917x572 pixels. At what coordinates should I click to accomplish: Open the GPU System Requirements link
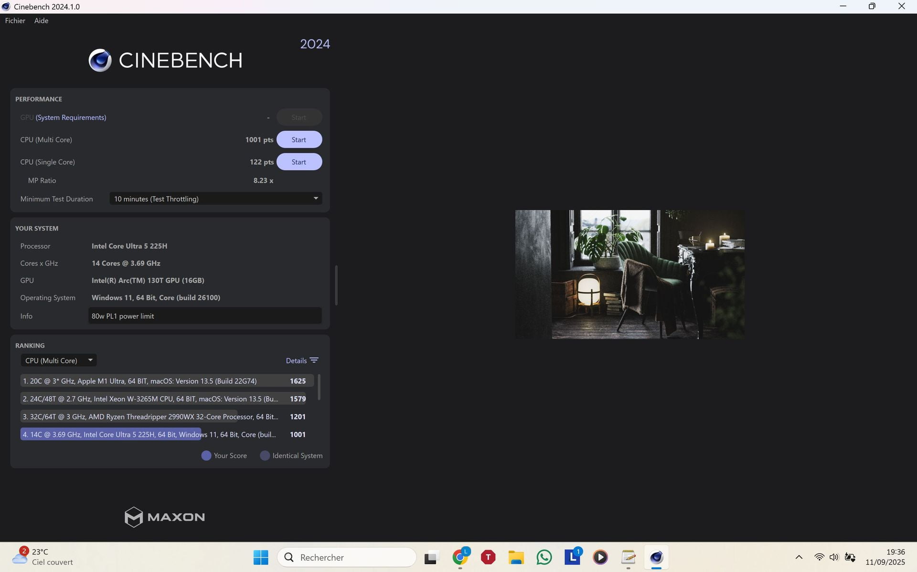(x=71, y=117)
